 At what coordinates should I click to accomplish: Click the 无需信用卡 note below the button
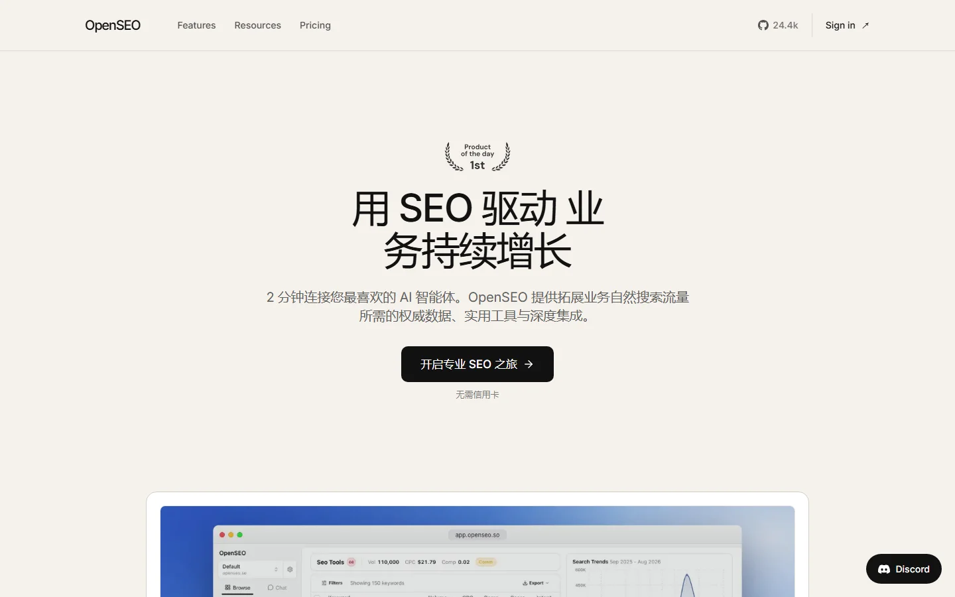click(x=477, y=395)
